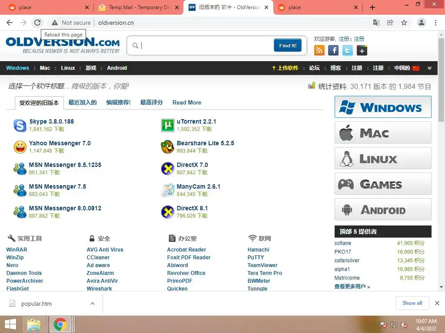Viewport: 445px width, 333px height.
Task: Open Foxit PDF Reader link
Action: [189, 258]
